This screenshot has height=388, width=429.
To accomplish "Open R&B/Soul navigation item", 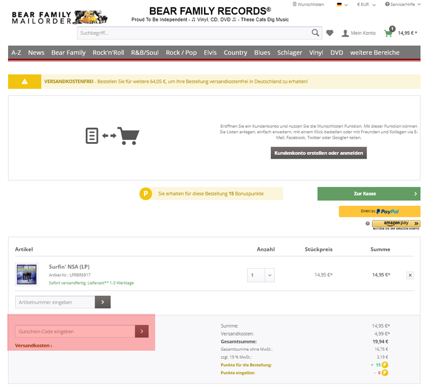I will point(145,53).
